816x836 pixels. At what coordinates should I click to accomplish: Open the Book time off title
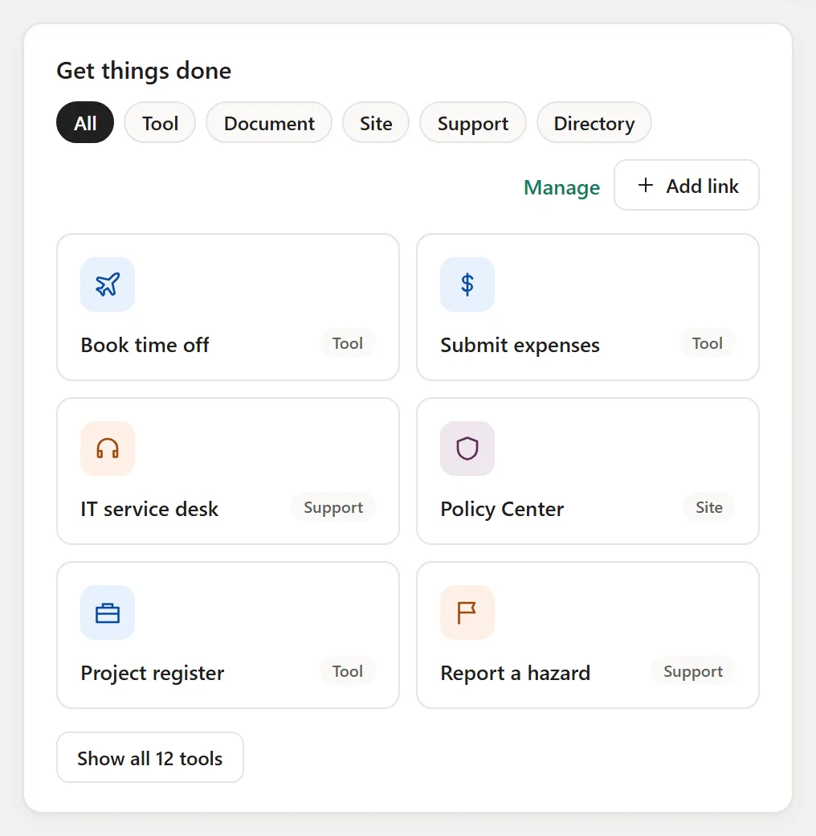coord(145,345)
